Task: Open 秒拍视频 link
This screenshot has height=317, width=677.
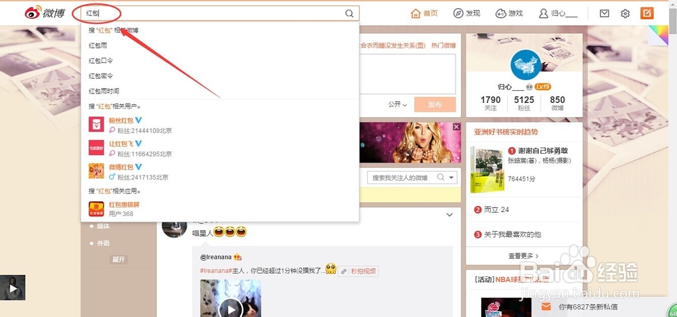Action: tap(358, 271)
